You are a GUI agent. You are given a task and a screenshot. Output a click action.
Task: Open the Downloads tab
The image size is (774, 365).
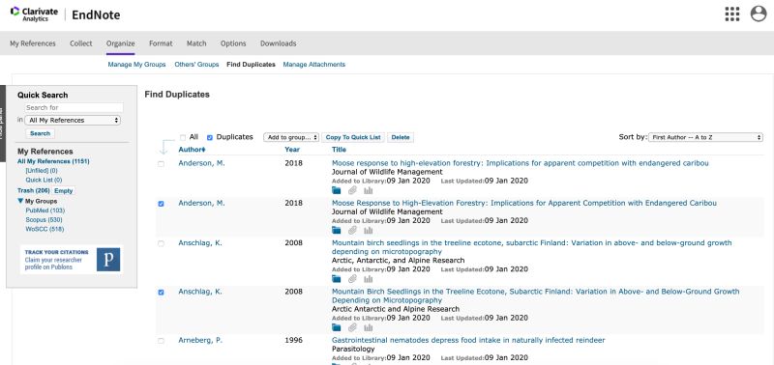(x=279, y=43)
